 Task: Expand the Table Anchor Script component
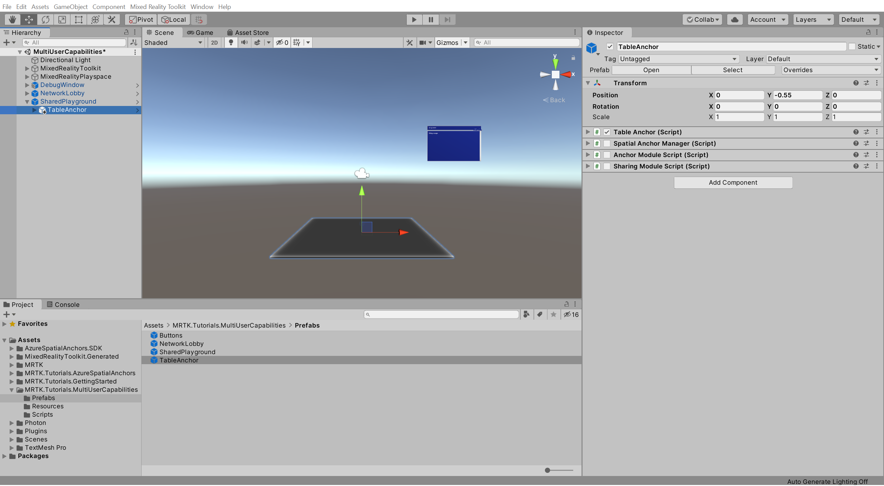[588, 132]
